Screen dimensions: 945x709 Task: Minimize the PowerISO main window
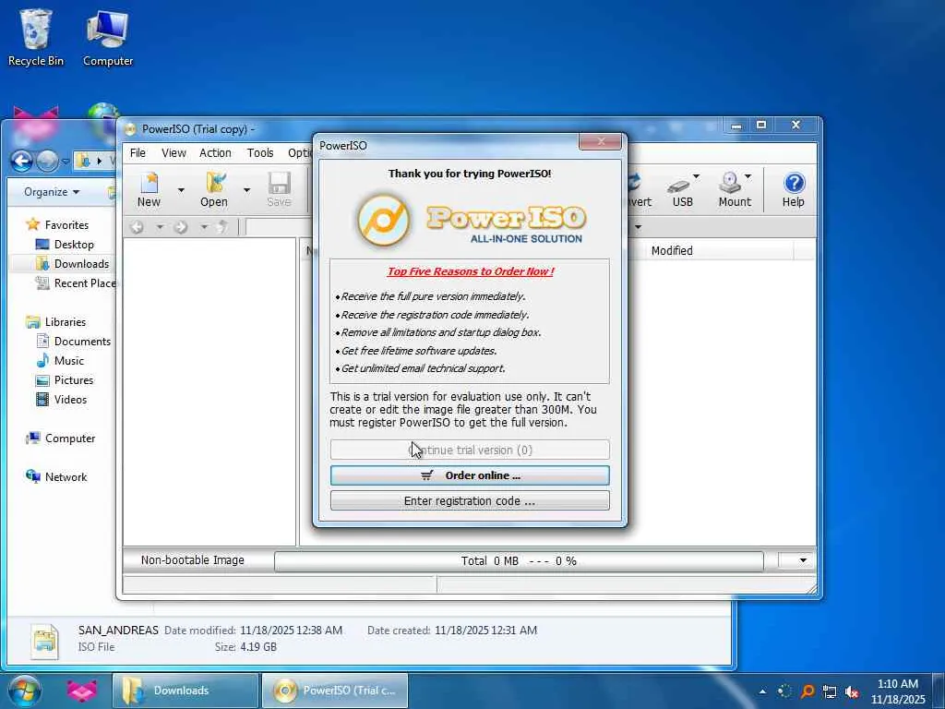click(x=736, y=126)
